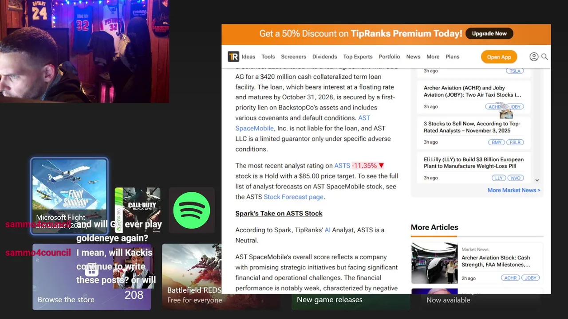Click the LLY ticker tag
Viewport: 568px width, 319px height.
click(499, 178)
